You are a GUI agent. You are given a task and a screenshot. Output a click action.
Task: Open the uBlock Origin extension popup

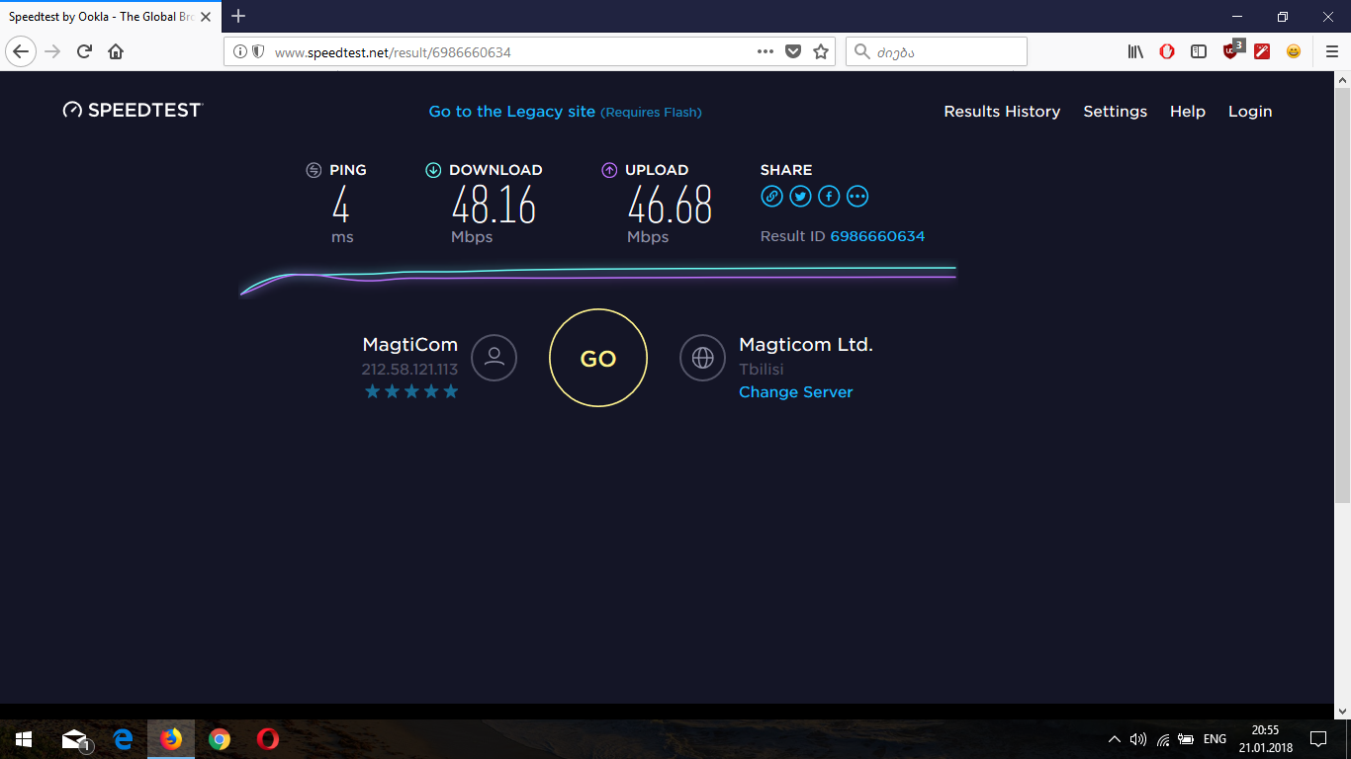pyautogui.click(x=1231, y=50)
